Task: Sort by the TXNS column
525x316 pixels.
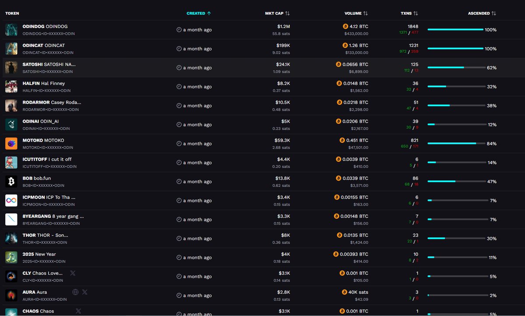Action: point(409,13)
